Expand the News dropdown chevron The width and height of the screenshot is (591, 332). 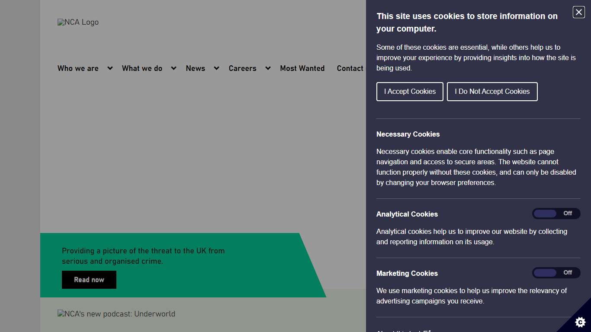tap(216, 68)
